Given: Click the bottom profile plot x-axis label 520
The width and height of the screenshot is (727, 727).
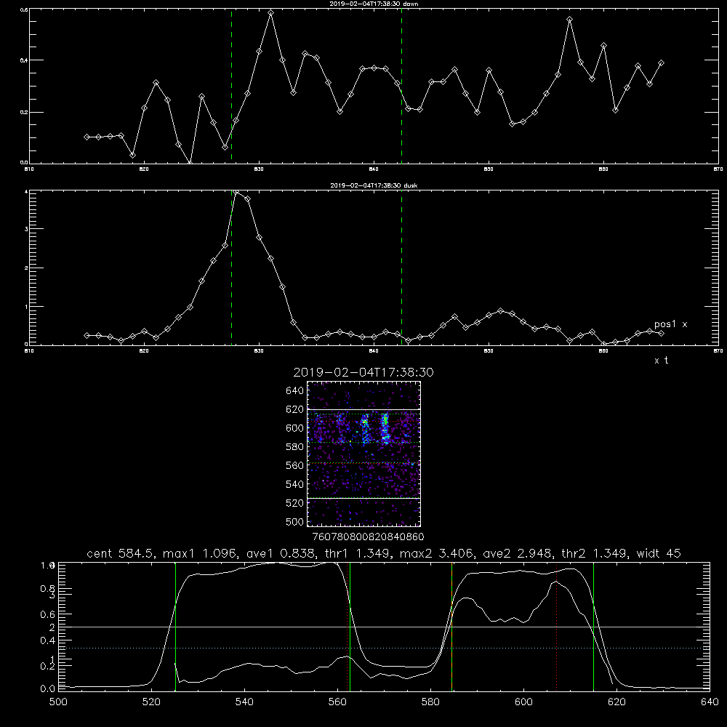Looking at the screenshot, I should (x=151, y=702).
